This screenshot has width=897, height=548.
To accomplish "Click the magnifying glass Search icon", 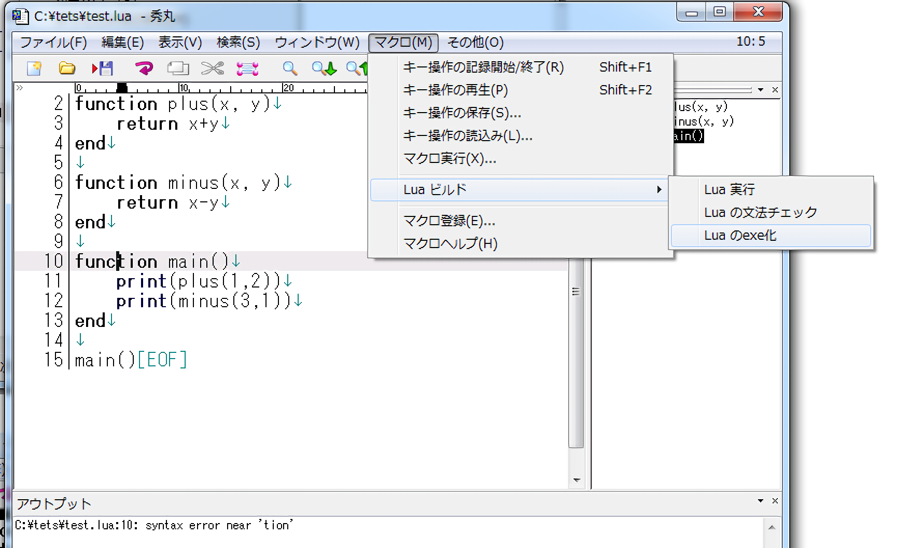I will point(289,68).
